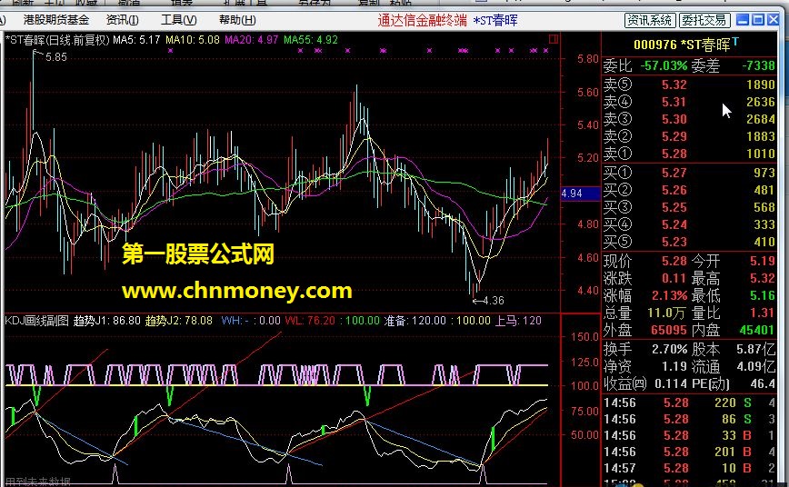Click the 最高 value 5.32
The height and width of the screenshot is (487, 789).
[x=763, y=278]
